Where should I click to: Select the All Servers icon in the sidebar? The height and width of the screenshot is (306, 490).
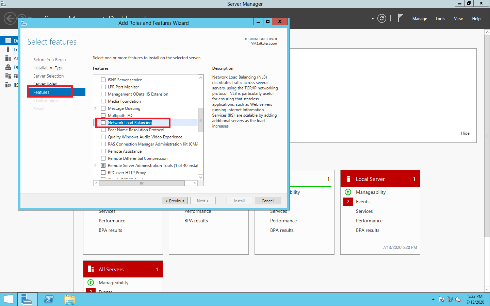click(x=8, y=58)
